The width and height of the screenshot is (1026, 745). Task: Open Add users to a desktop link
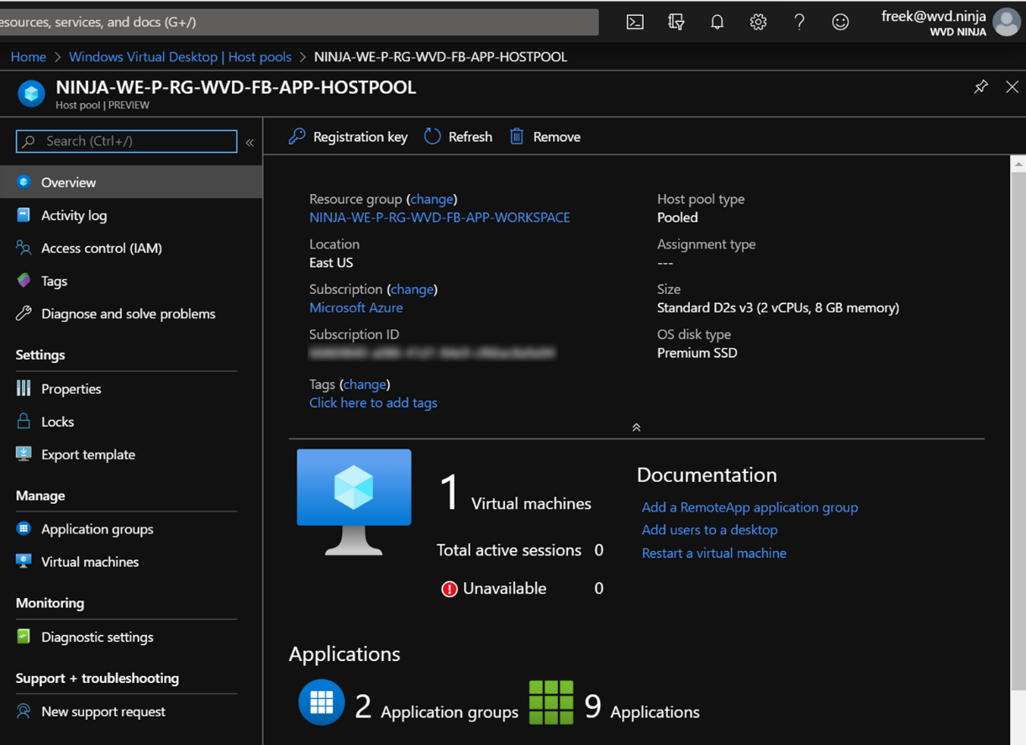(709, 530)
